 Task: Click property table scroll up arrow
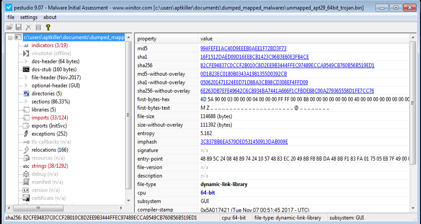(x=413, y=38)
